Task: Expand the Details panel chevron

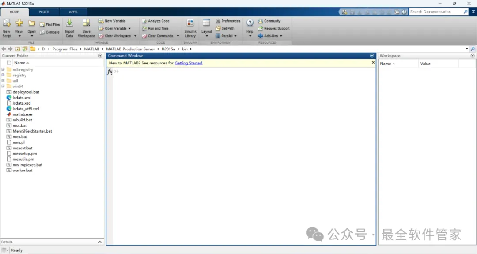Action: tap(100, 242)
